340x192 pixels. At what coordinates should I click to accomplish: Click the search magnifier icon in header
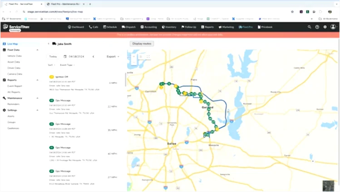tap(309, 27)
